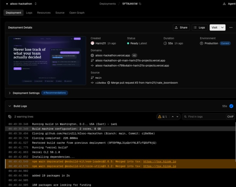Image resolution: width=236 pixels, height=187 pixels.
Task: Expand the +1 additional domains badge
Action: tap(134, 55)
